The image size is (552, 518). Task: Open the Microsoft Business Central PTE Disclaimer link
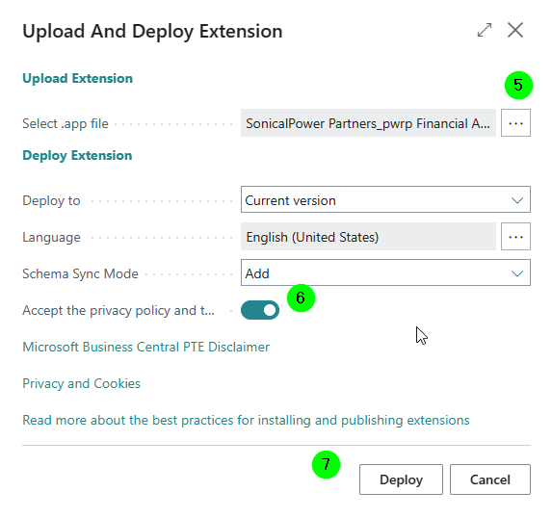(x=145, y=347)
